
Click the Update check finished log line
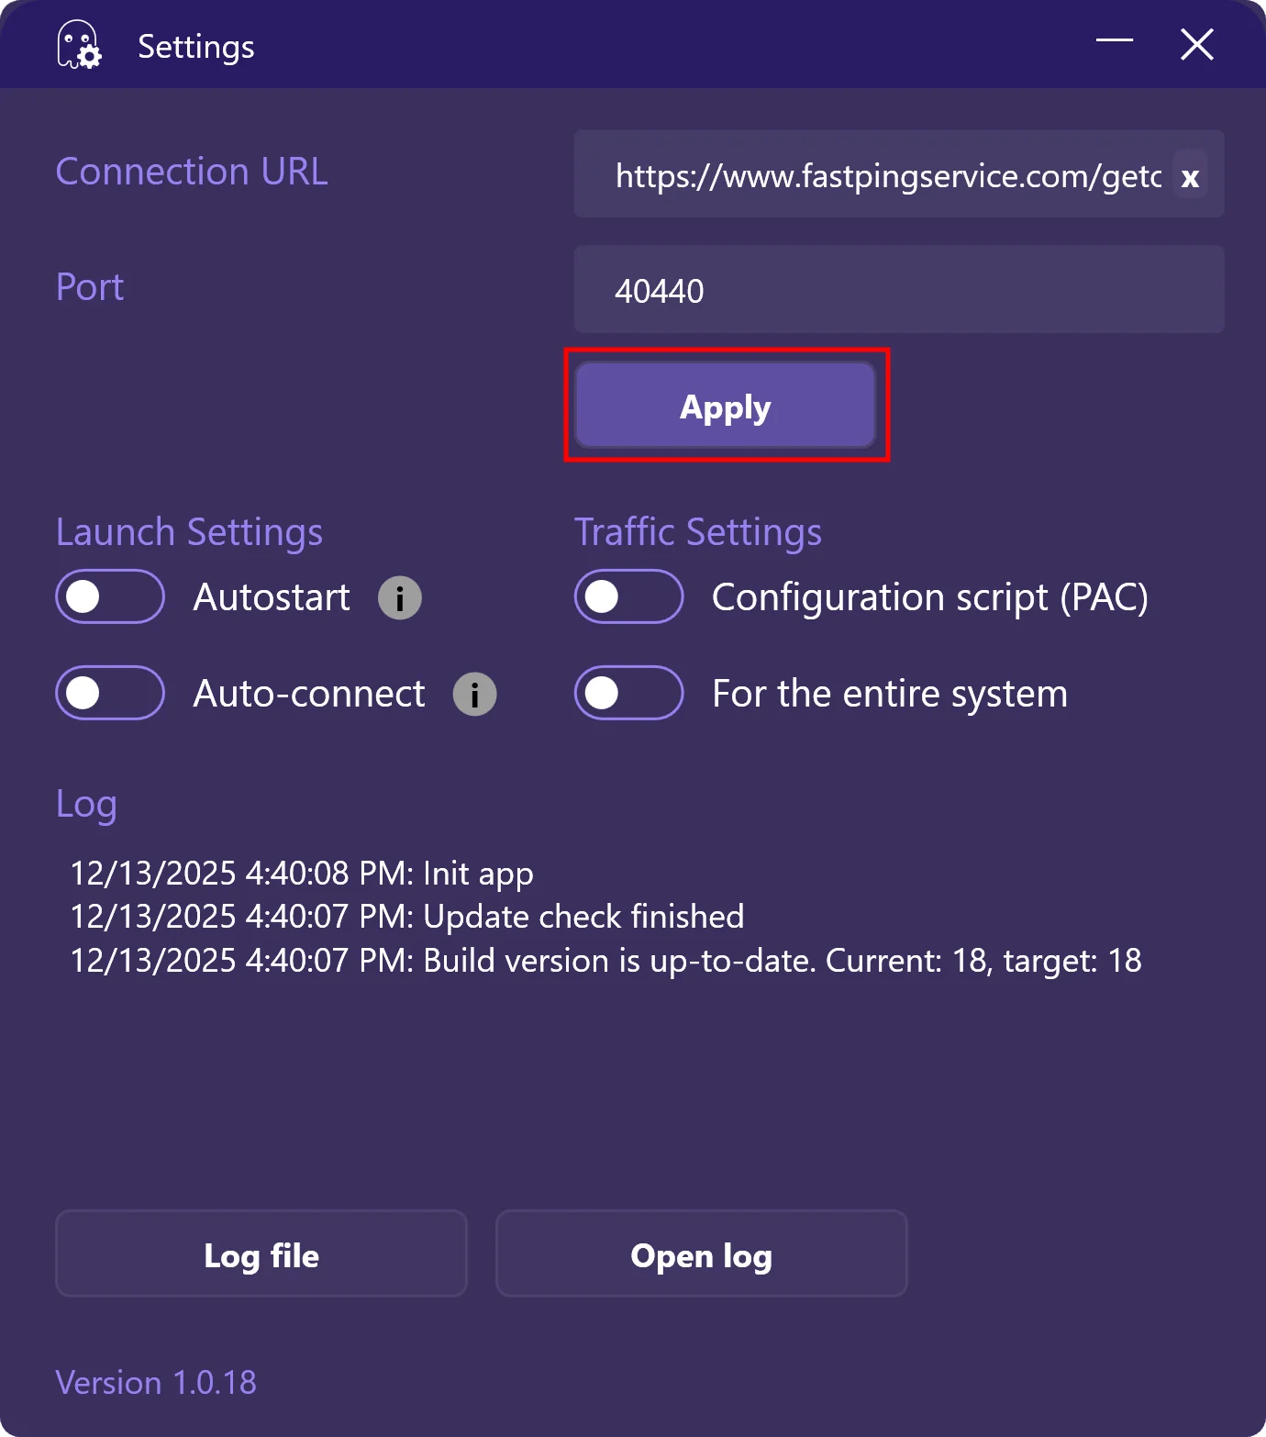(407, 917)
